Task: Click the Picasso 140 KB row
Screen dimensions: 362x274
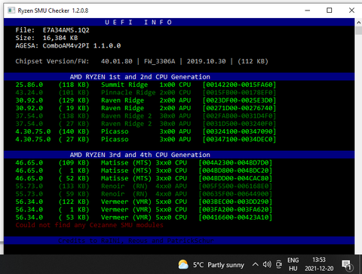Action: (x=146, y=131)
